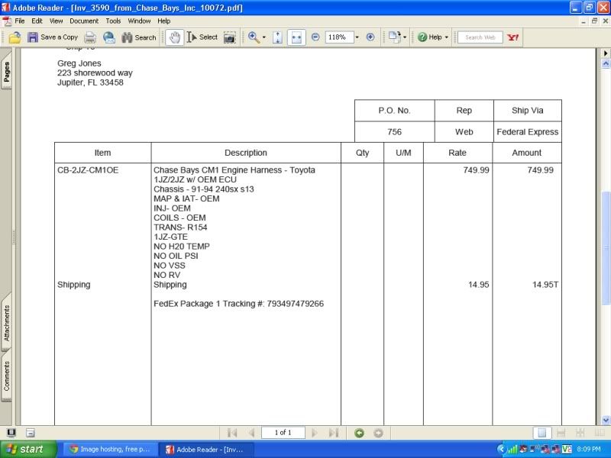611x458 pixels.
Task: Go to last page button
Action: pyautogui.click(x=334, y=433)
